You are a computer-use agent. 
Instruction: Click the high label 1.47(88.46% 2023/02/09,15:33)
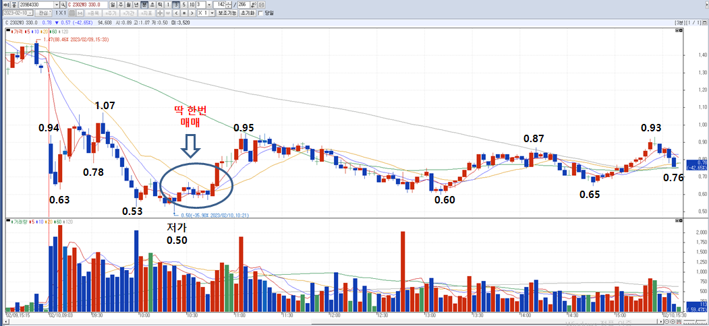pos(76,40)
